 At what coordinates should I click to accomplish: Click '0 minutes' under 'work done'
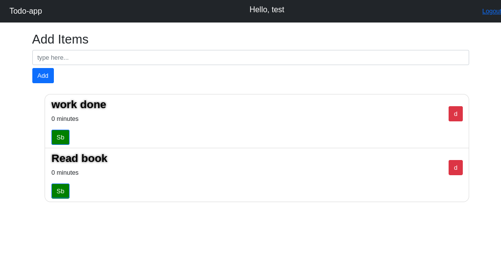point(65,119)
